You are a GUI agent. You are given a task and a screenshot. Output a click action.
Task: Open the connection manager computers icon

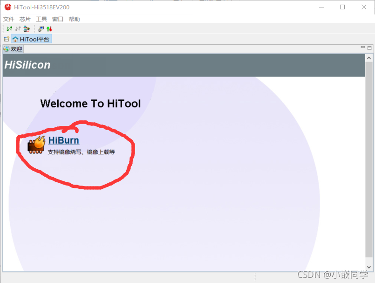pyautogui.click(x=27, y=29)
